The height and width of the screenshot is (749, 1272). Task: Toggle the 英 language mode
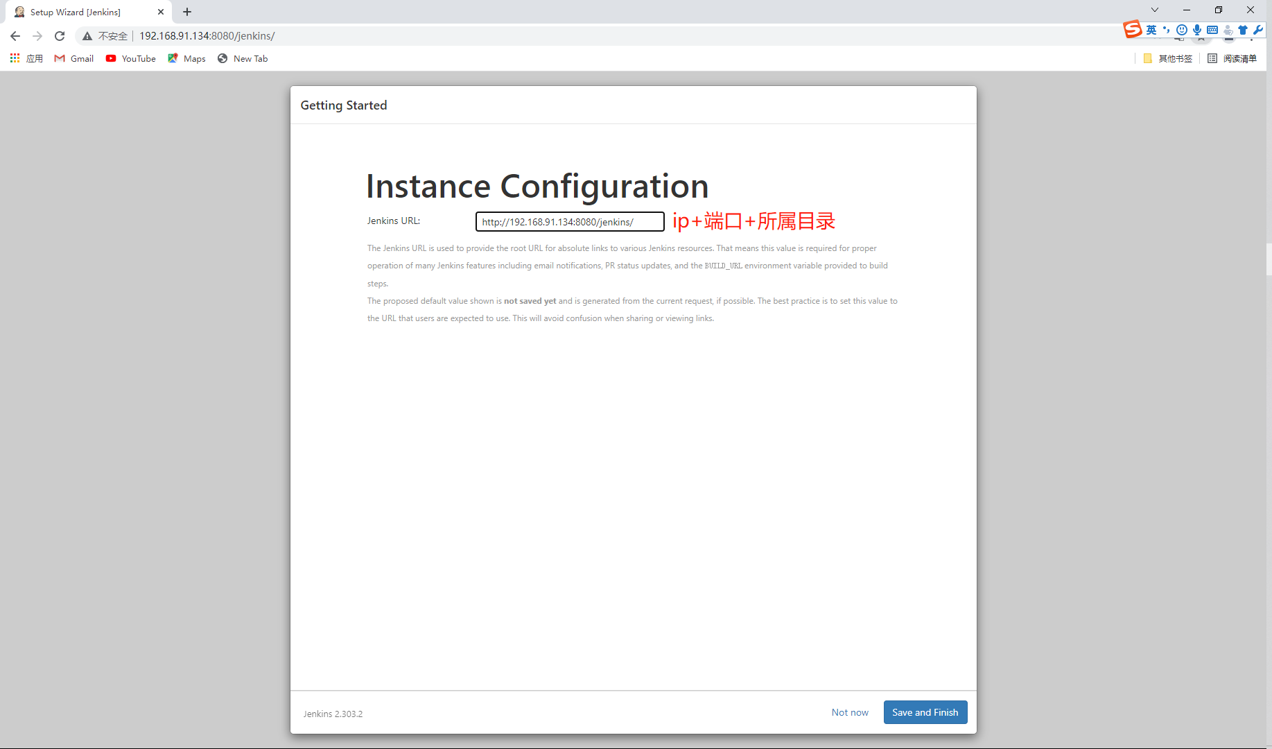point(1151,29)
